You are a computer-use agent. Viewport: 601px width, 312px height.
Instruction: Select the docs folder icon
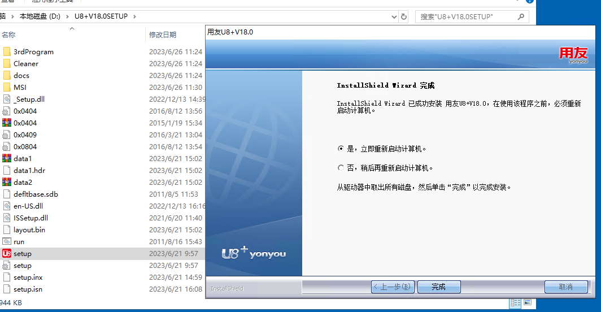pyautogui.click(x=7, y=75)
